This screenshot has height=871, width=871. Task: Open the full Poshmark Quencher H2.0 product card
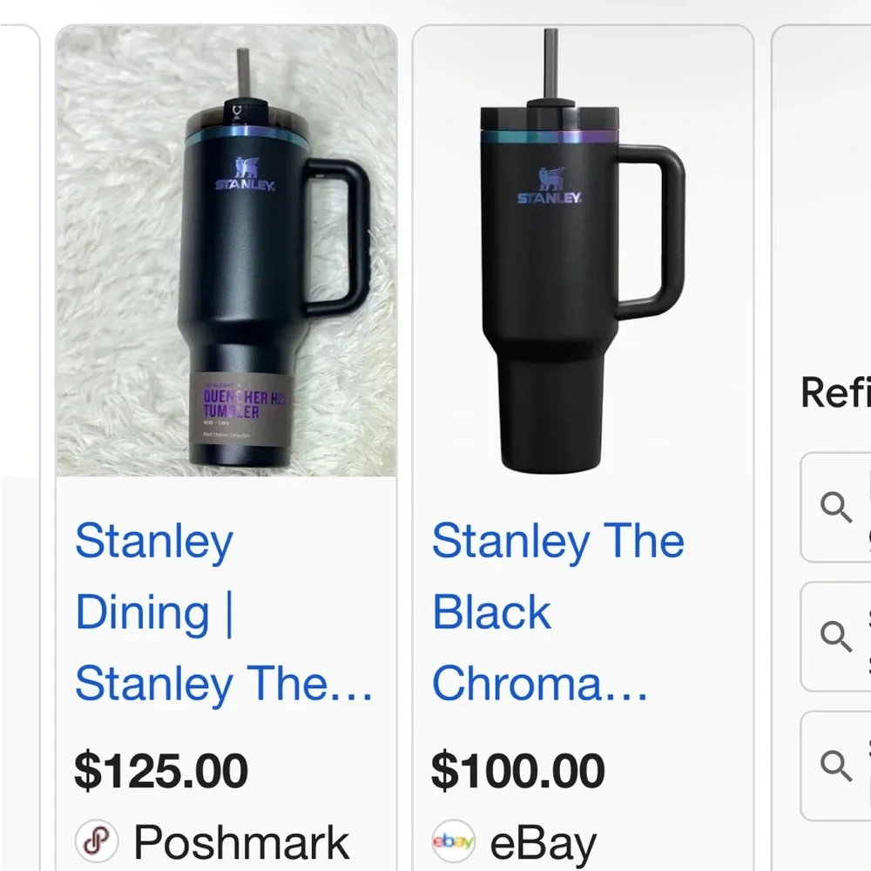[x=228, y=435]
